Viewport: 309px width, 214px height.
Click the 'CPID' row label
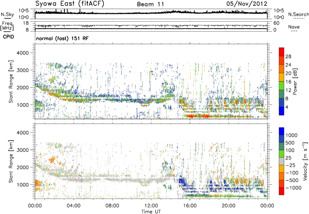click(x=8, y=37)
